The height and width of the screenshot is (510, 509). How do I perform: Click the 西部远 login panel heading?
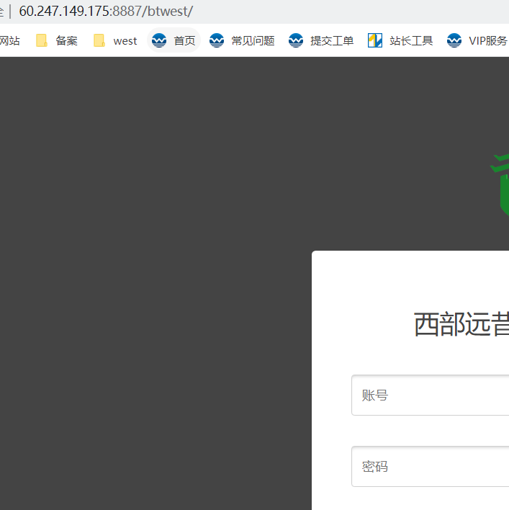[x=461, y=324]
